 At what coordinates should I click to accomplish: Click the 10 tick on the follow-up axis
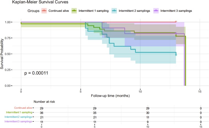pyautogui.click(x=140, y=91)
